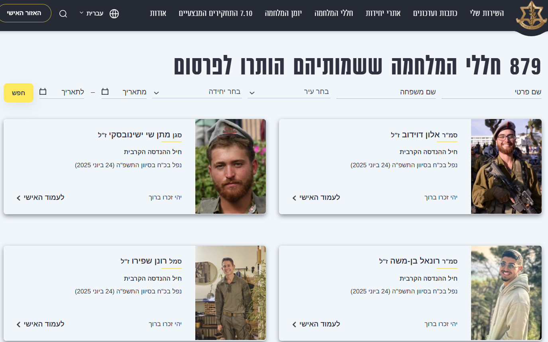Focus the שם פרטי input field

(491, 92)
